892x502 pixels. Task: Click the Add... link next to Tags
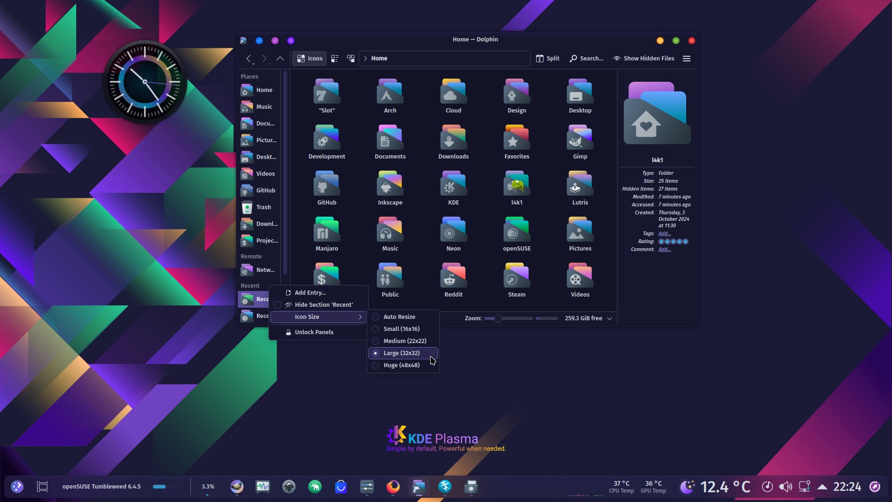coord(664,234)
